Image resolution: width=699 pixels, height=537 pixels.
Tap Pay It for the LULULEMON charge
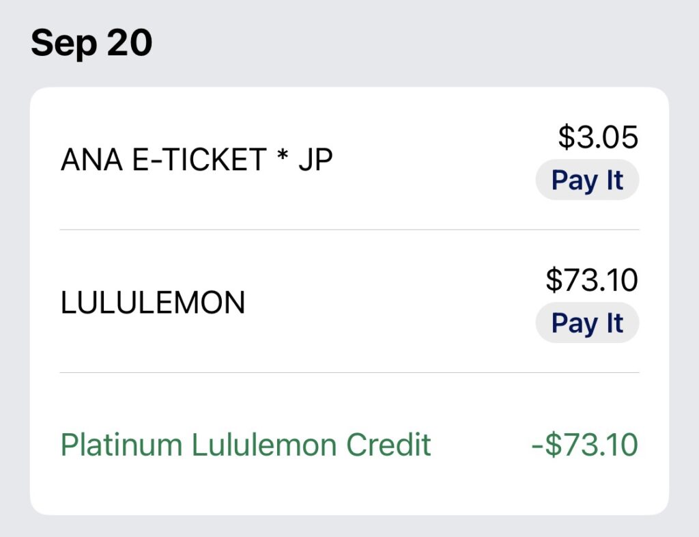tap(587, 322)
